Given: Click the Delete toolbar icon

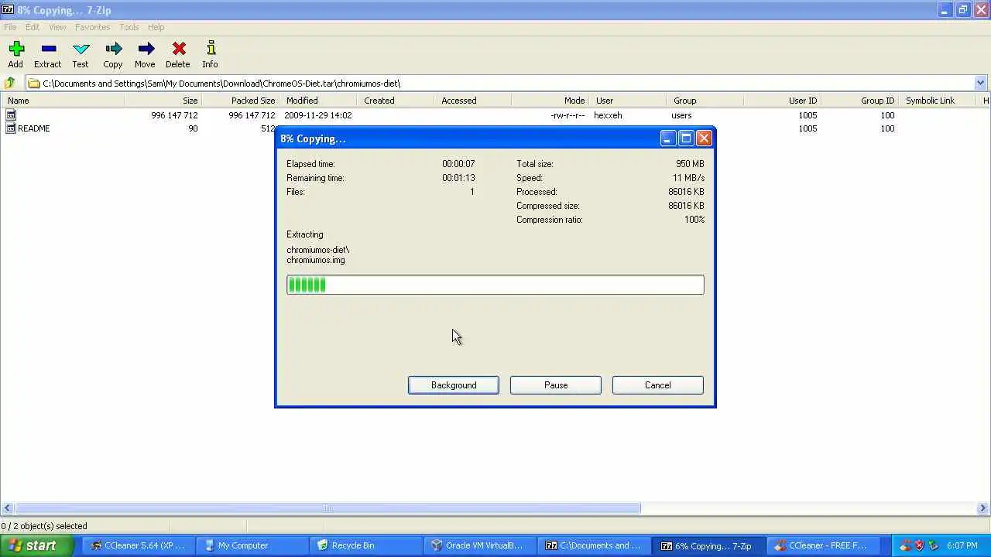Looking at the screenshot, I should click(x=178, y=49).
